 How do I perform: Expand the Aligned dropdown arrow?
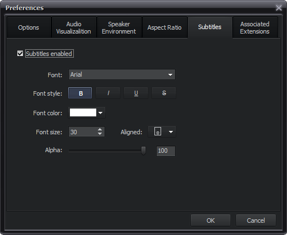click(x=171, y=131)
